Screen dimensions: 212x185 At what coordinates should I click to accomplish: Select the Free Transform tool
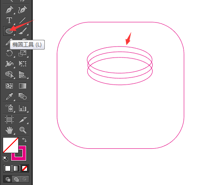(x=23, y=64)
